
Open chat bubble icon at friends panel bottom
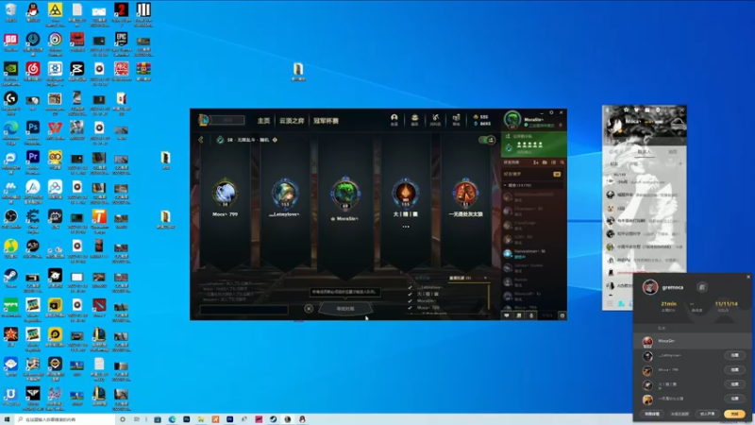[507, 315]
